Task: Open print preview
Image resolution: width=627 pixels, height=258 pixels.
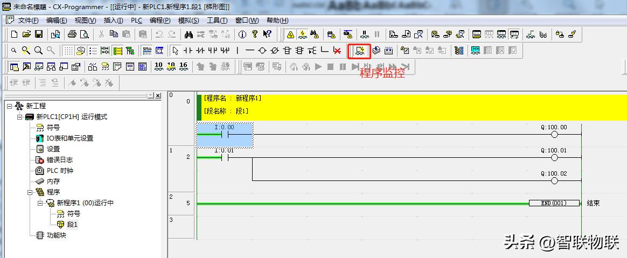Action: point(84,34)
